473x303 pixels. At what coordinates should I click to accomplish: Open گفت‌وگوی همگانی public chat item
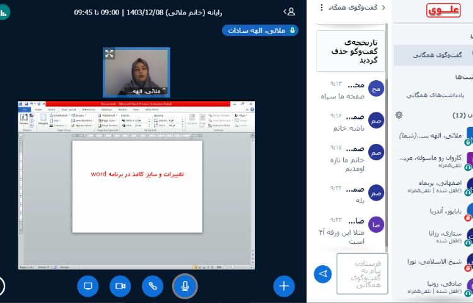(433, 55)
